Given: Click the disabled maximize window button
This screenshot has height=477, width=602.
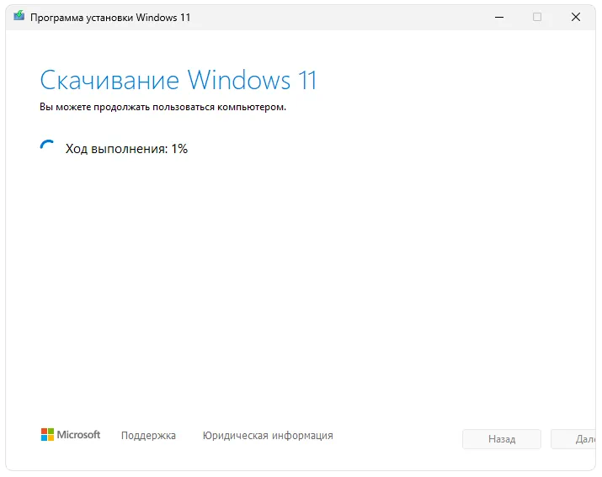Looking at the screenshot, I should pyautogui.click(x=537, y=17).
